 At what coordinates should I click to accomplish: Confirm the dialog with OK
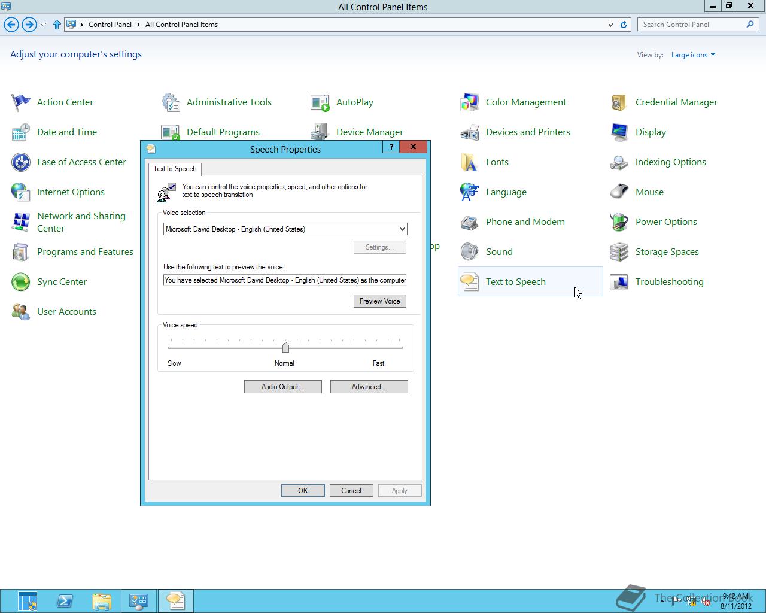303,491
